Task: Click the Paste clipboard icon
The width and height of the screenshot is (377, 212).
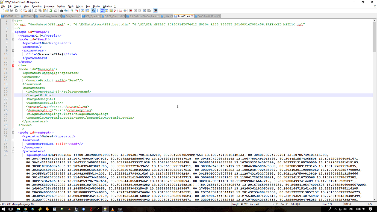Action: 45,11
